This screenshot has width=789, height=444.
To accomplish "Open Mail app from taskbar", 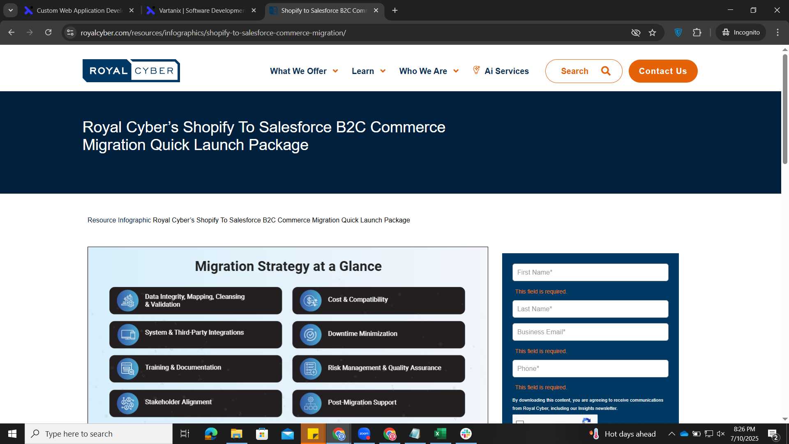I will click(288, 434).
